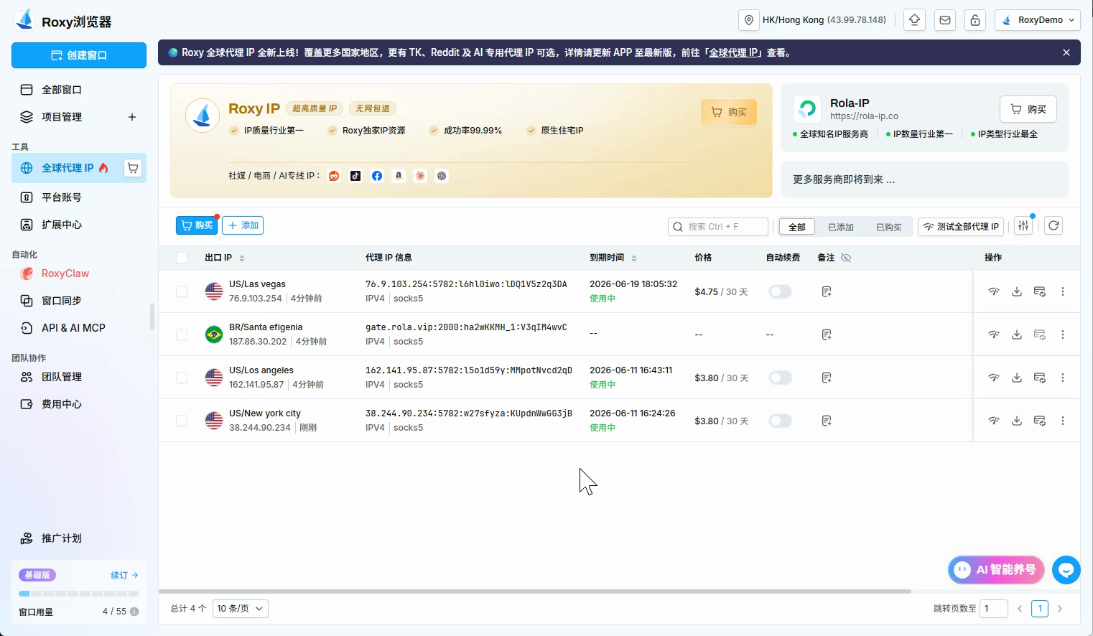Click the 添加 button
This screenshot has width=1093, height=636.
point(243,225)
